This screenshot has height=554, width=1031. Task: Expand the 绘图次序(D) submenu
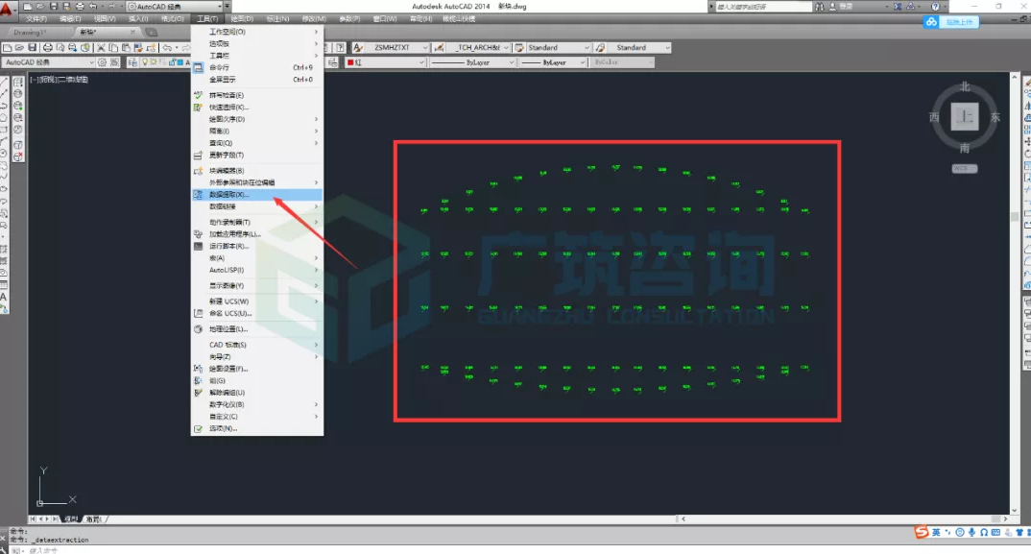coord(257,119)
